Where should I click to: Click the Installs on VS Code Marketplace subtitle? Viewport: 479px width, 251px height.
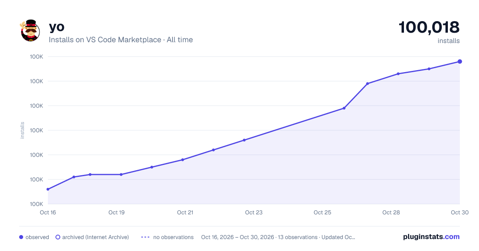click(121, 40)
